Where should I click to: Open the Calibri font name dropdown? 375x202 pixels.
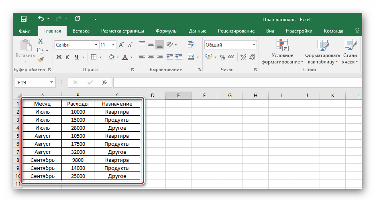coord(96,45)
